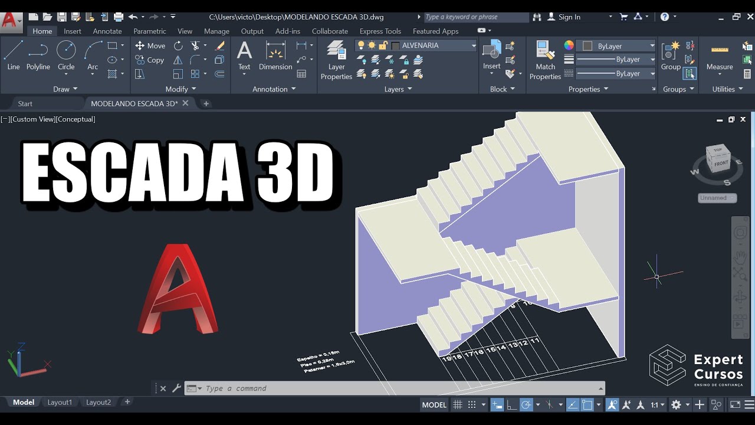Toggle the layer freeze sun icon
The width and height of the screenshot is (755, 425).
pos(372,45)
